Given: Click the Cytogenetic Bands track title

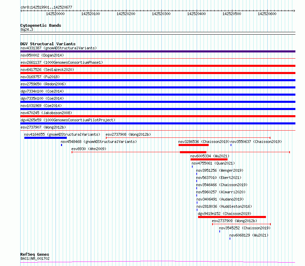Looking at the screenshot, I should (41, 25).
